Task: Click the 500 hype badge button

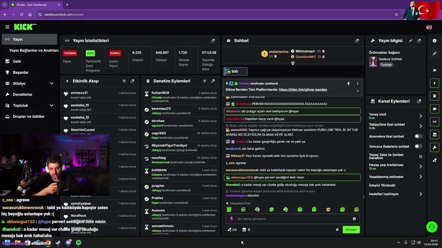Action: [x=235, y=71]
